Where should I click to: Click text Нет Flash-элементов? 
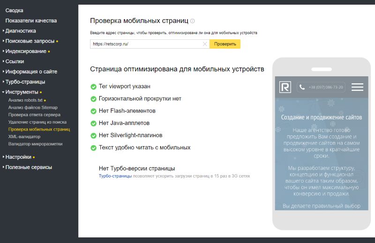(127, 111)
